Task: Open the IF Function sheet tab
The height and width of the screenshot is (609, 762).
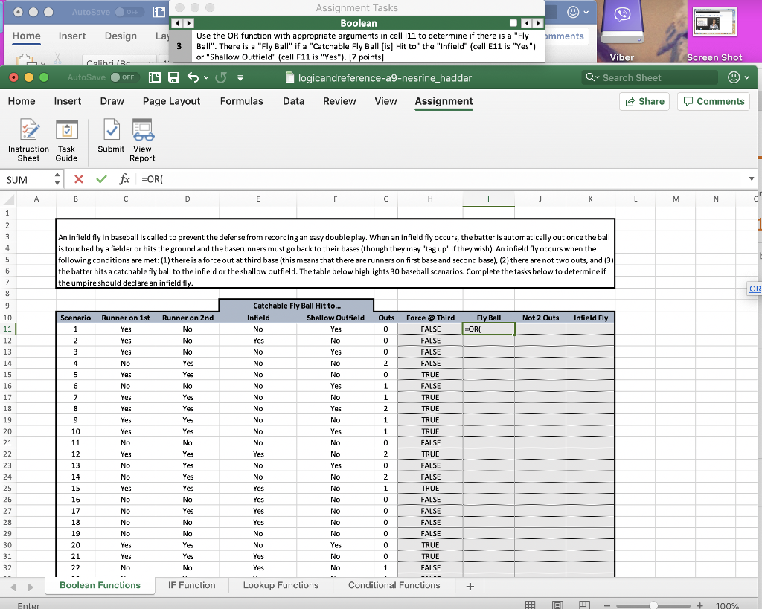Action: (191, 585)
